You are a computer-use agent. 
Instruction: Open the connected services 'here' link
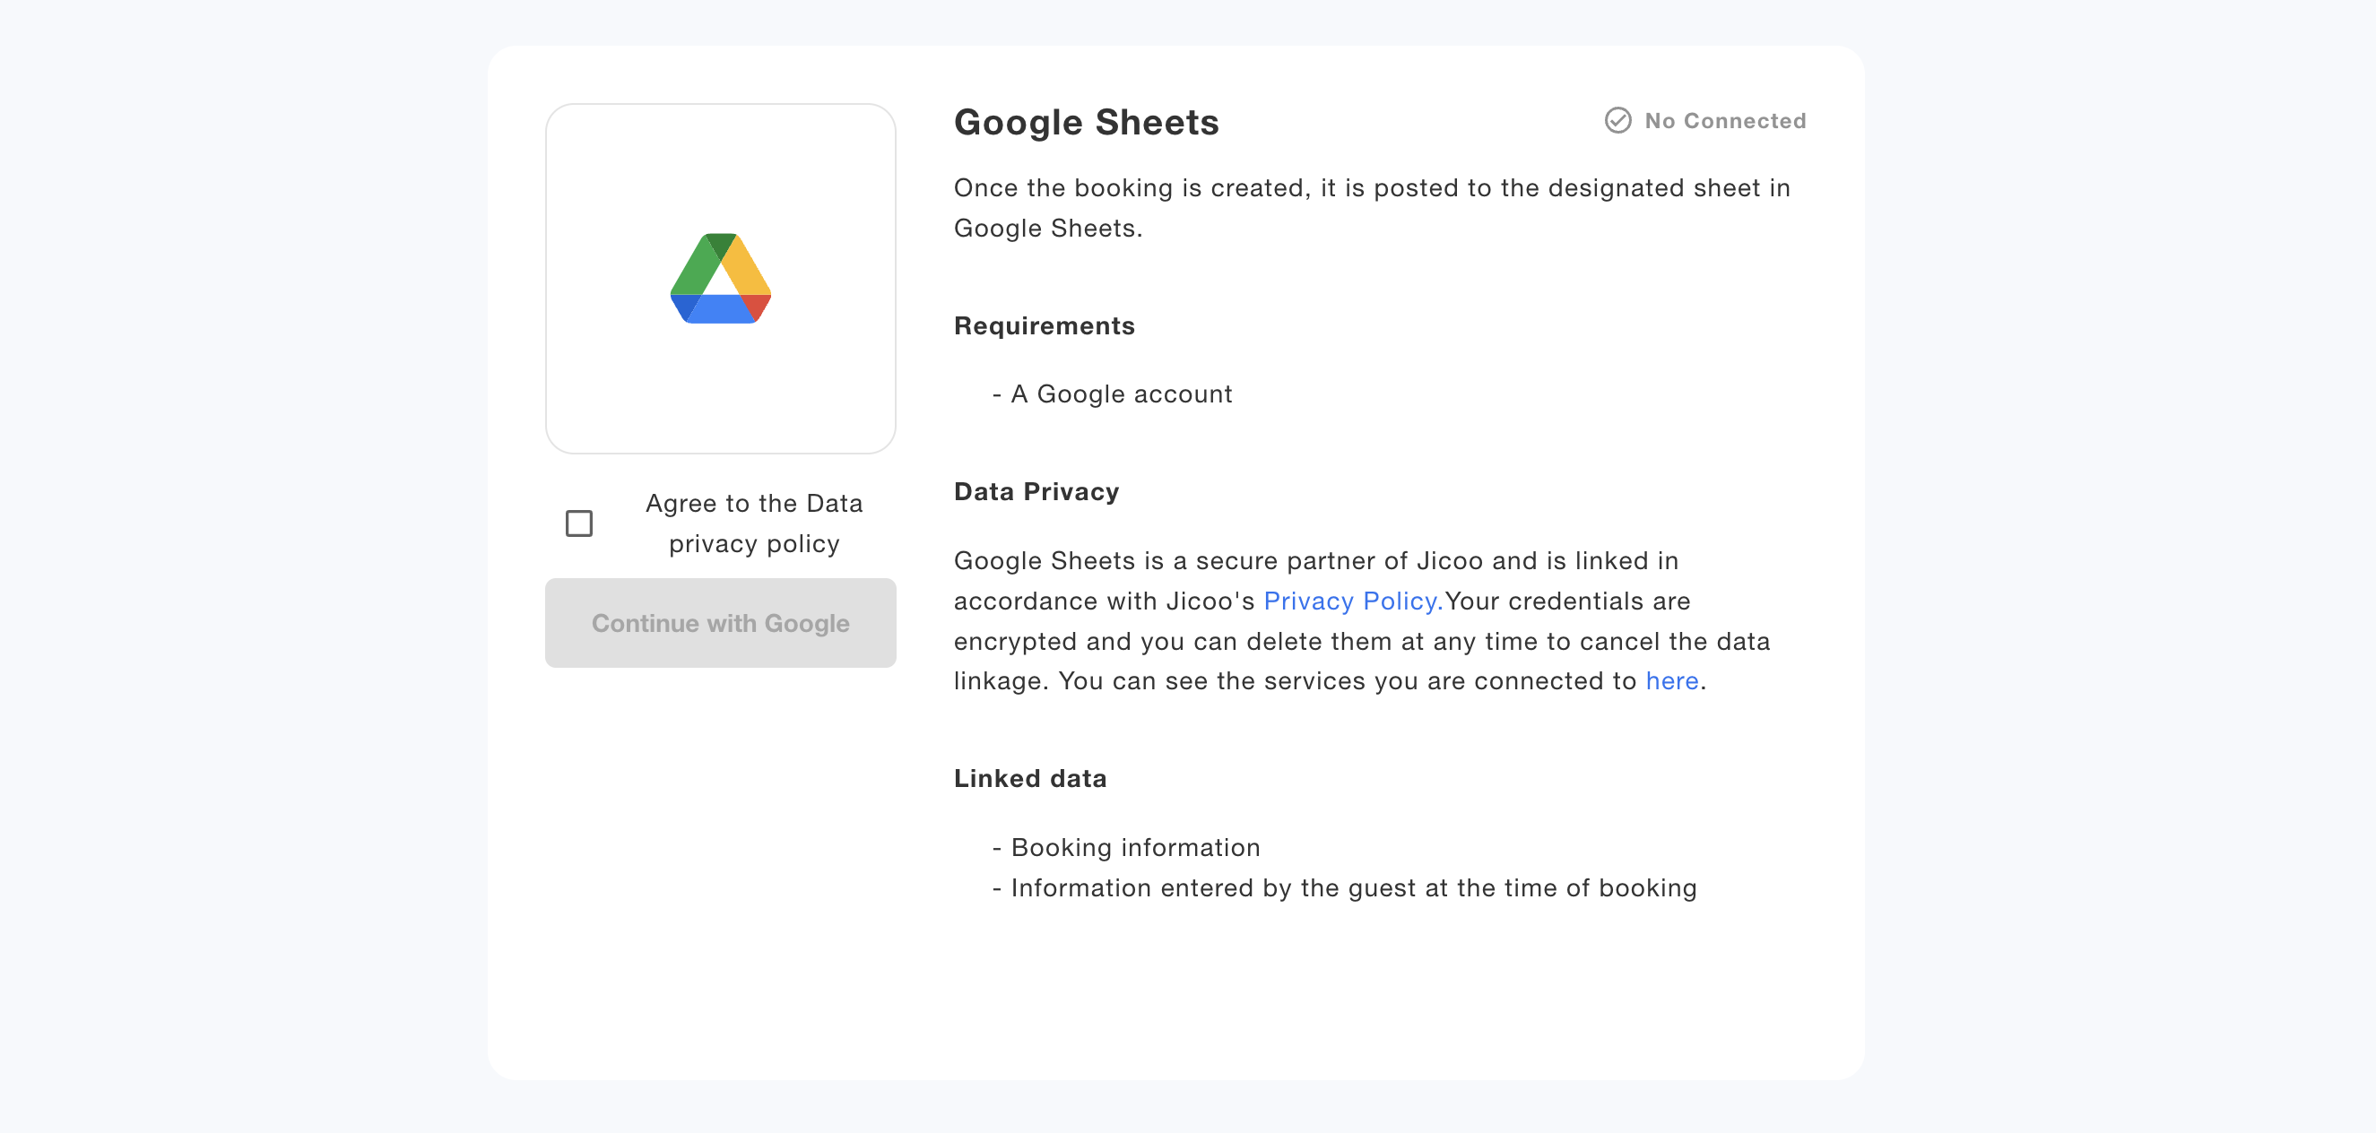(x=1672, y=681)
